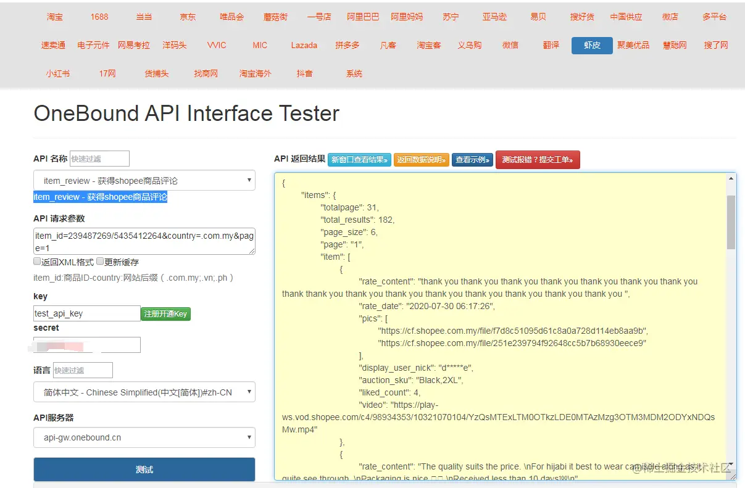745x488 pixels.
Task: Enable the 更新缓存 checkbox
Action: tap(100, 262)
